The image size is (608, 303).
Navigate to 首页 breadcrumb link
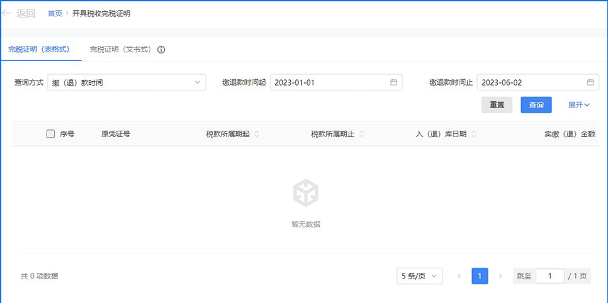tap(55, 13)
